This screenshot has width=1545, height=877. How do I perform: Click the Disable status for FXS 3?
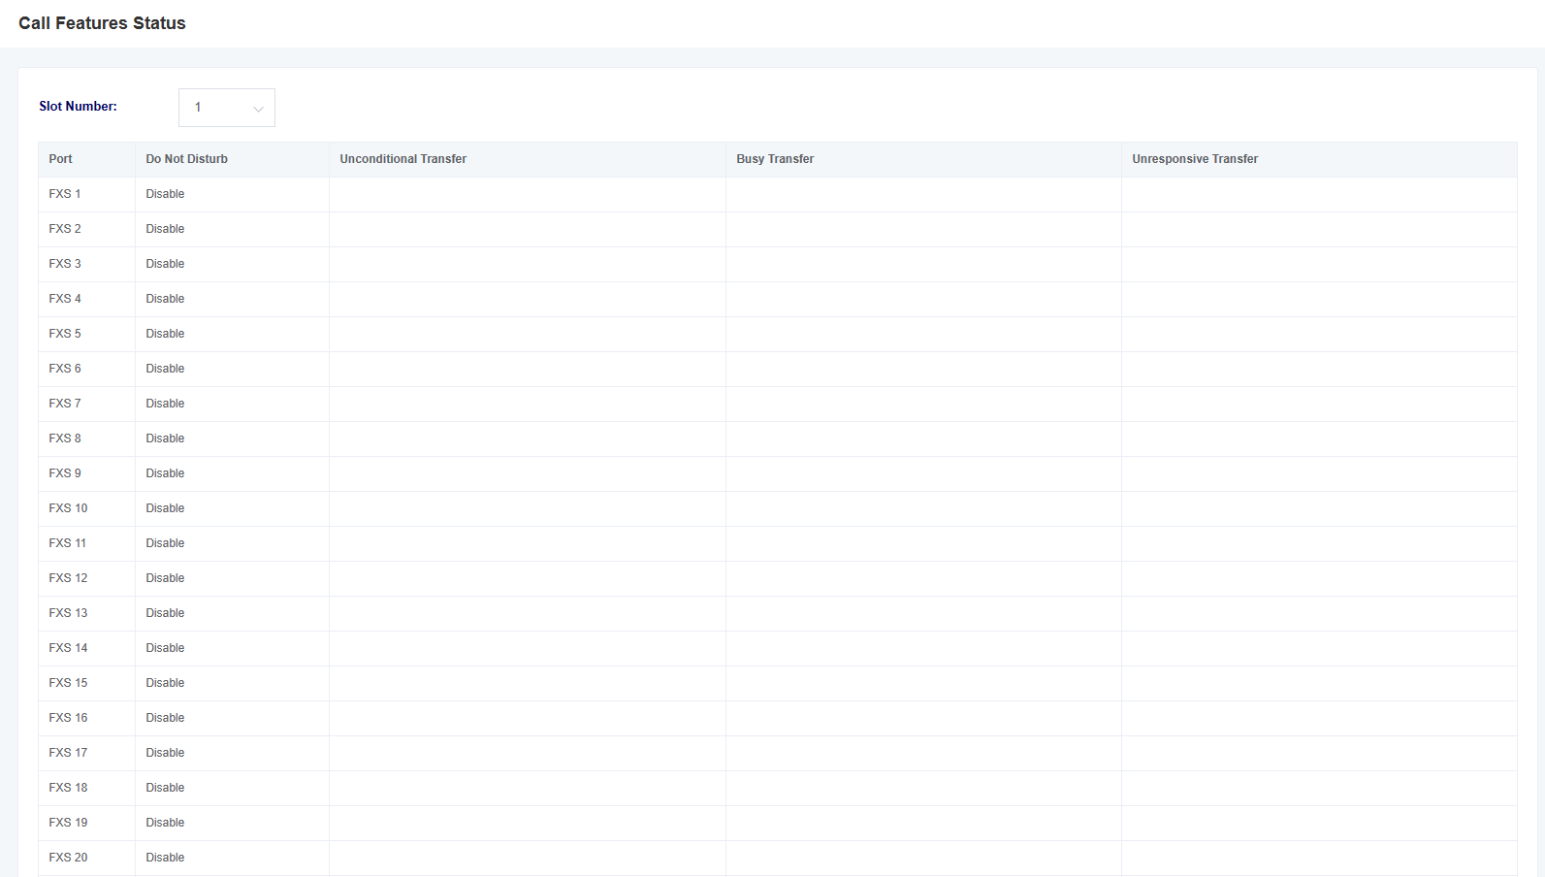(x=165, y=264)
